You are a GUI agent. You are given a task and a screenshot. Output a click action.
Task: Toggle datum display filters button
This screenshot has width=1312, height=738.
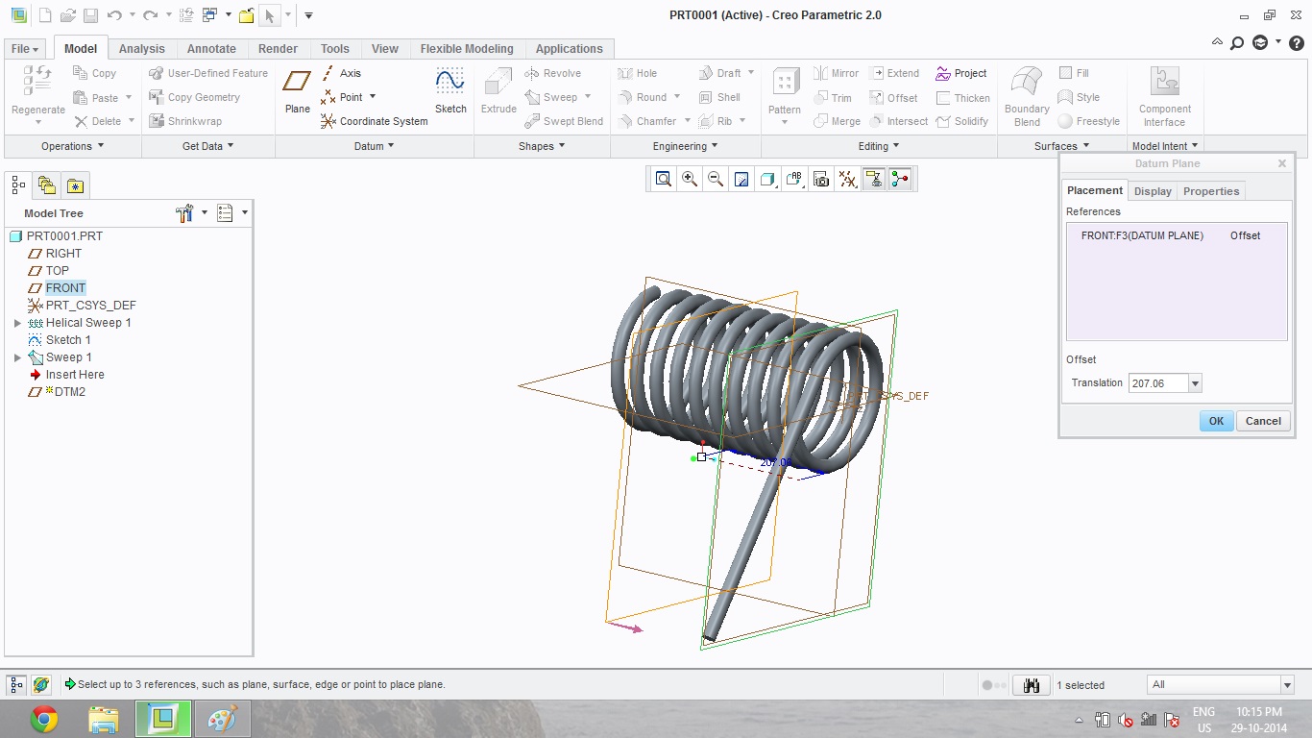tap(847, 179)
